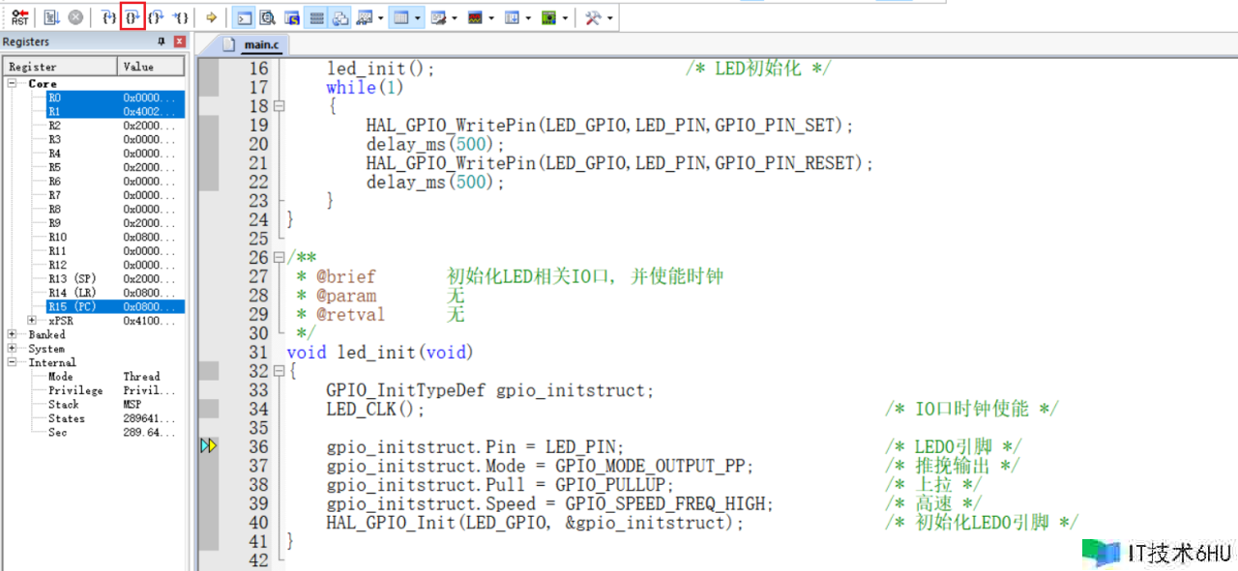Screen dimensions: 1238x571
Task: Stop code execution with the Stop icon
Action: (x=74, y=17)
